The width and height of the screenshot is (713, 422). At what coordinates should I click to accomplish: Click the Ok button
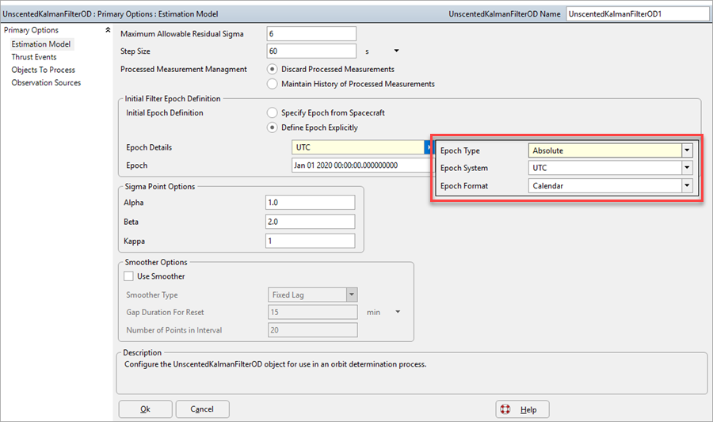(x=146, y=409)
